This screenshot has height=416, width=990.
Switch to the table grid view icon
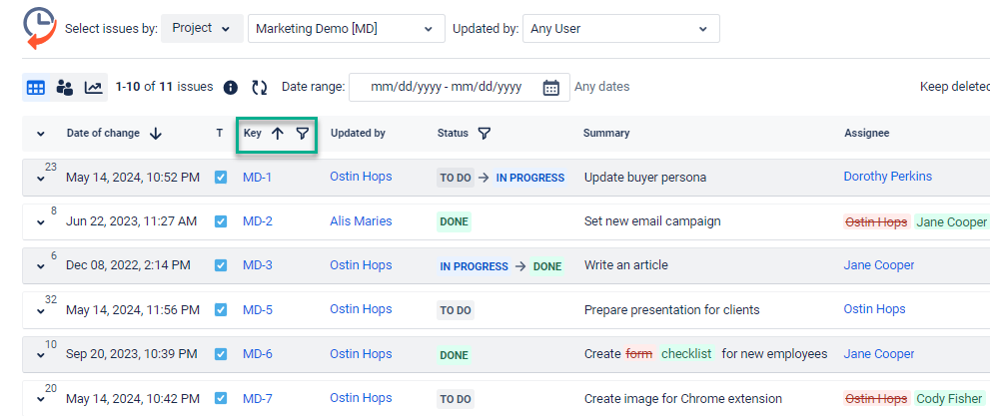pos(36,88)
